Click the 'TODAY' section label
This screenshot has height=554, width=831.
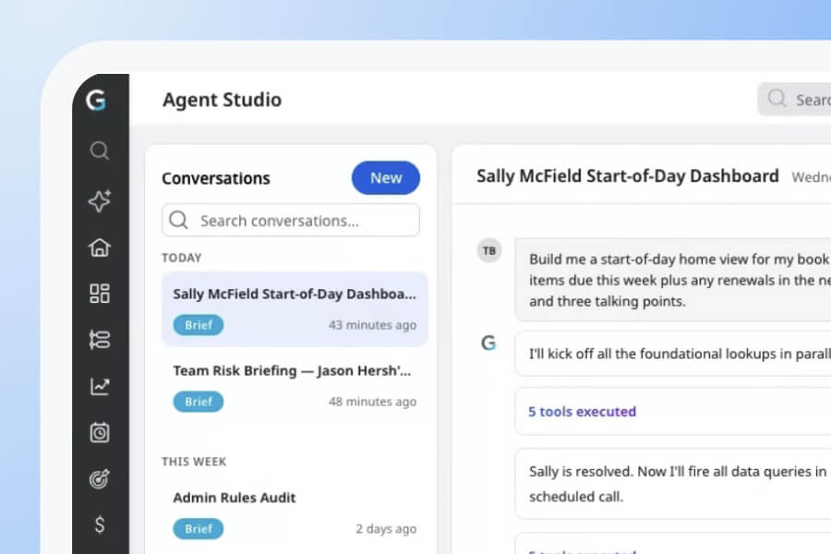click(x=182, y=258)
